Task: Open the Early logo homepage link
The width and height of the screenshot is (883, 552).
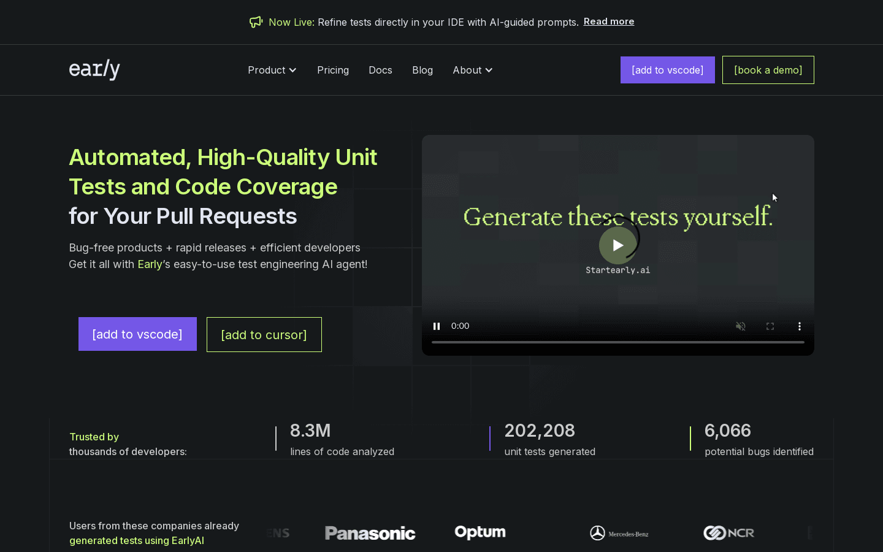Action: pos(94,70)
